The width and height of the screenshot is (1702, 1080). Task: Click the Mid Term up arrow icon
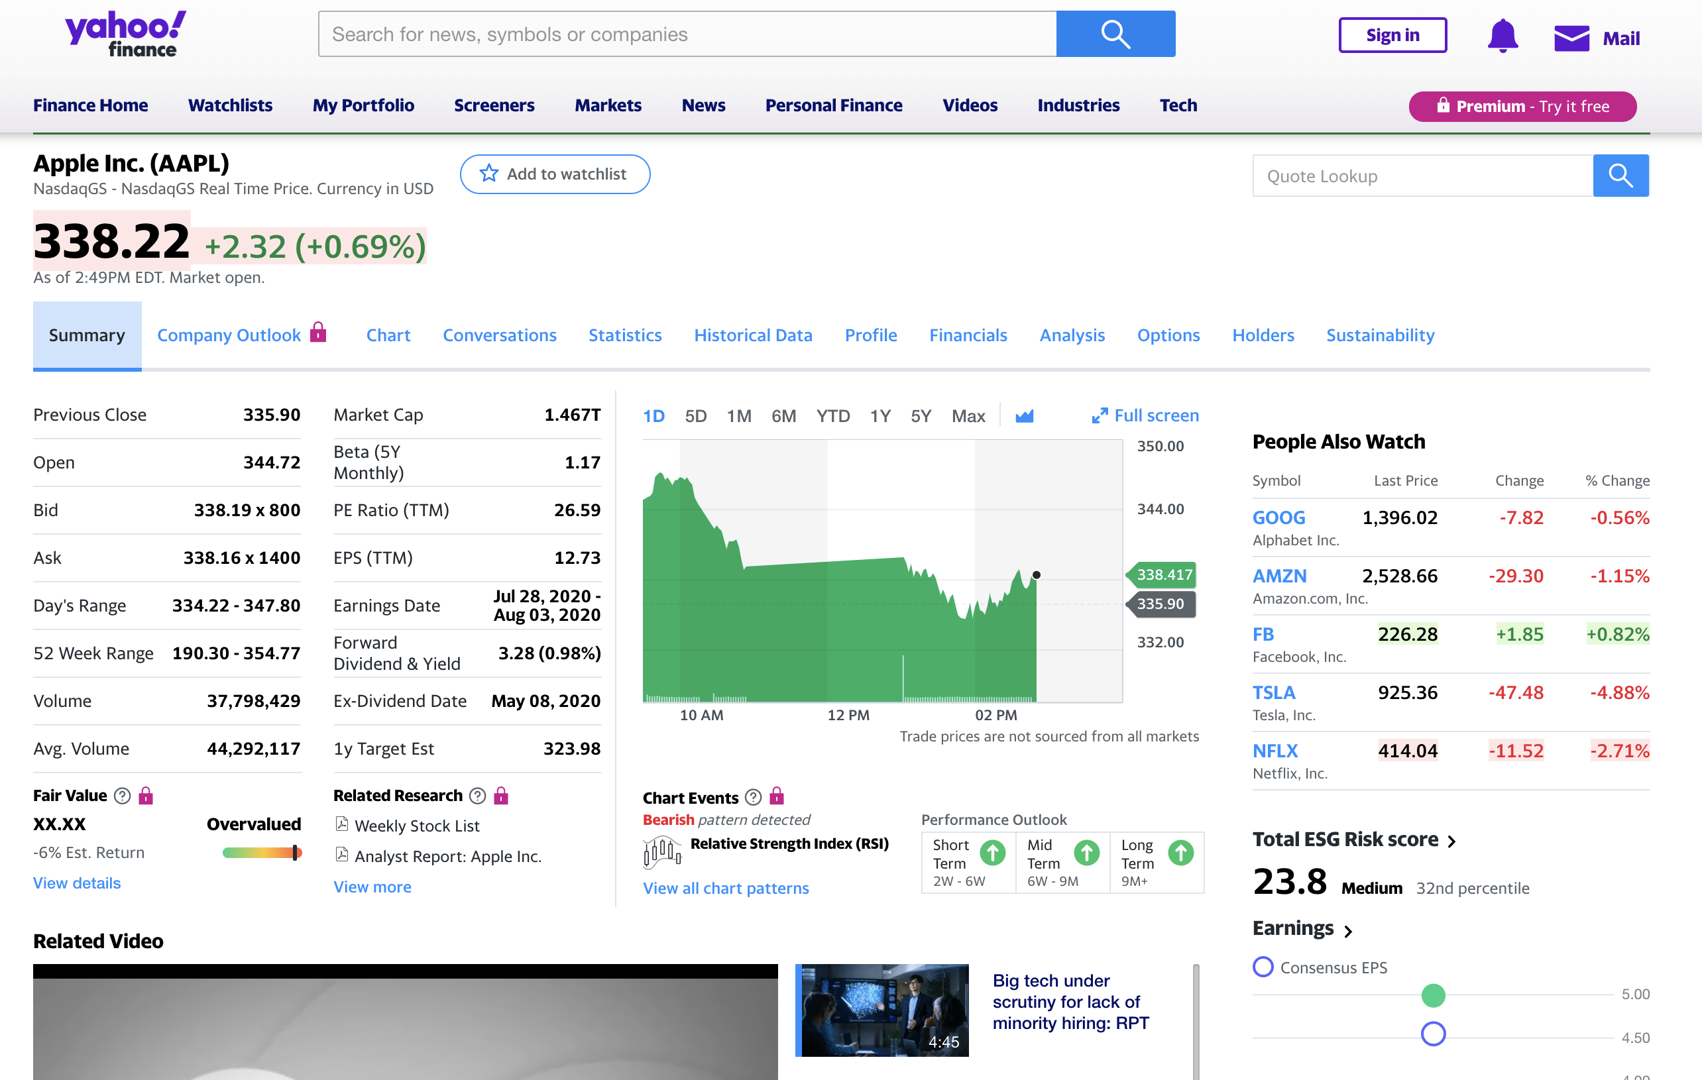[1086, 853]
